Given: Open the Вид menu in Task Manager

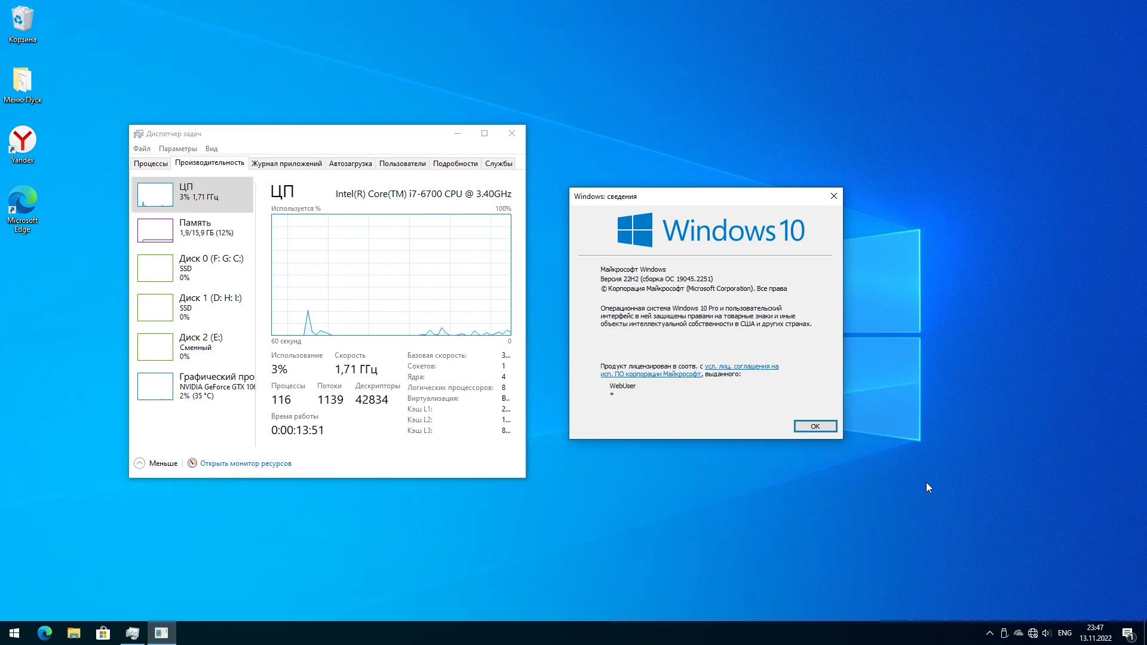Looking at the screenshot, I should (x=211, y=149).
